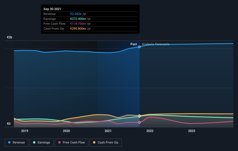Click the pink Free Cash Flow legend dot
238x151 pixels.
pyautogui.click(x=59, y=142)
